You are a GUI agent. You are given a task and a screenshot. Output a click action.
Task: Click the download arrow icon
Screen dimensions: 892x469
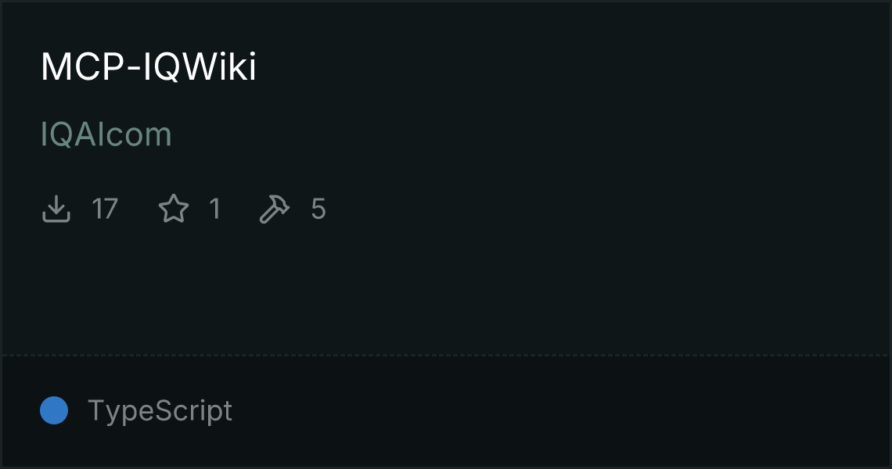tap(56, 209)
